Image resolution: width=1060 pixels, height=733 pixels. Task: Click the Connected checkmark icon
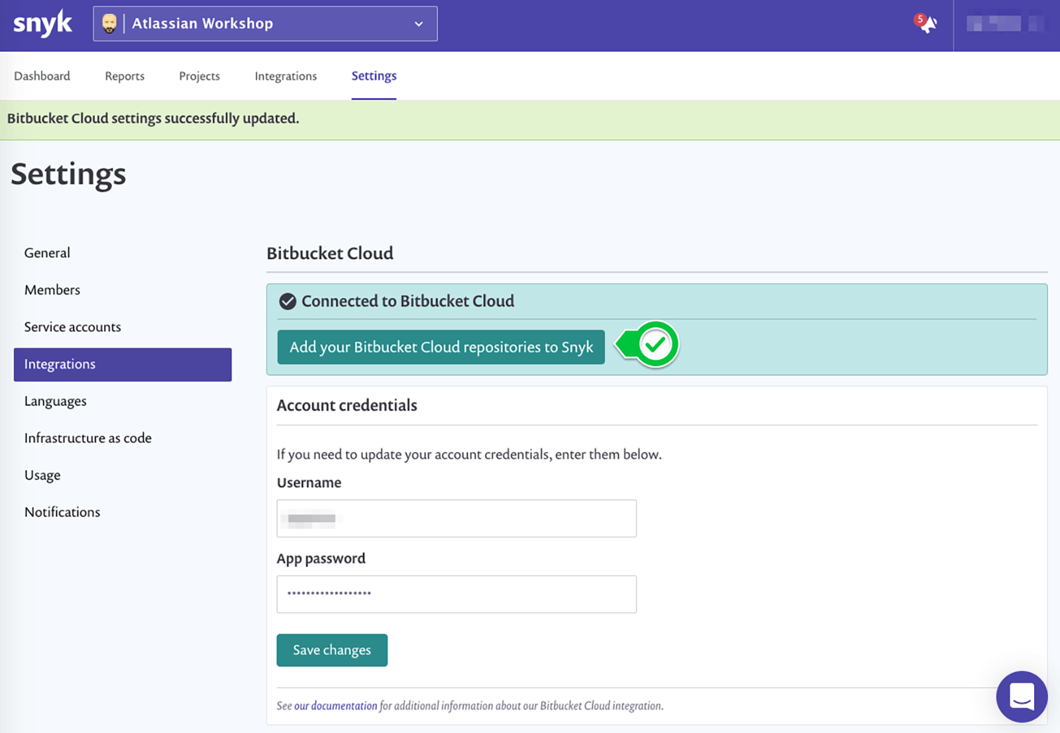point(288,301)
